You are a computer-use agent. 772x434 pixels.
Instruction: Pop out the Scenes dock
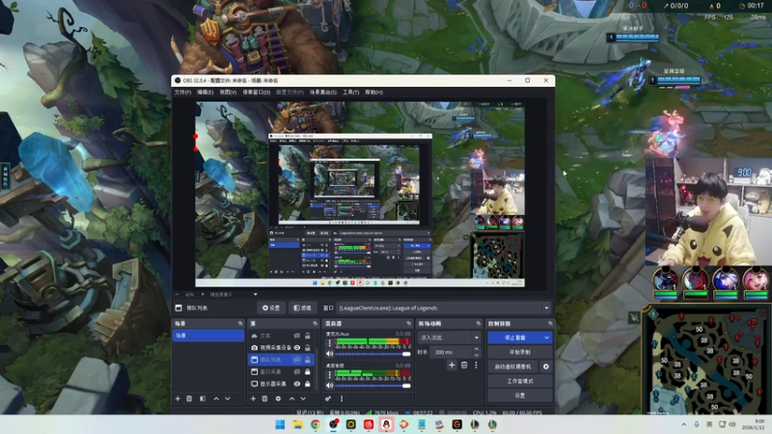(x=240, y=323)
